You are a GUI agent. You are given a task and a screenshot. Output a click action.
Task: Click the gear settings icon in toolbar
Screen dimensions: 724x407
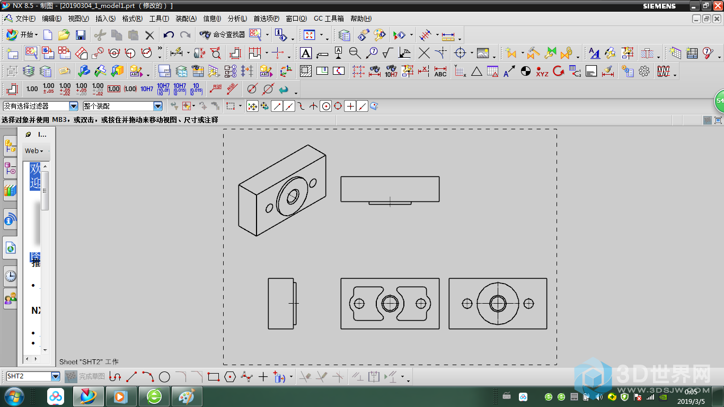[644, 71]
